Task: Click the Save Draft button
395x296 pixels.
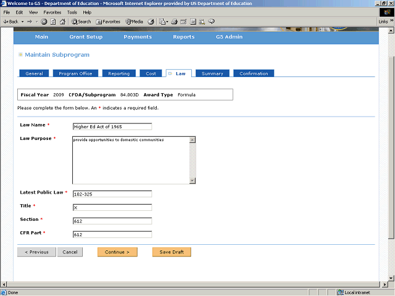Action: (172, 252)
